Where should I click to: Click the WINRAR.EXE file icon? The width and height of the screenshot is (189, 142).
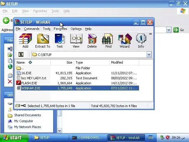19,88
